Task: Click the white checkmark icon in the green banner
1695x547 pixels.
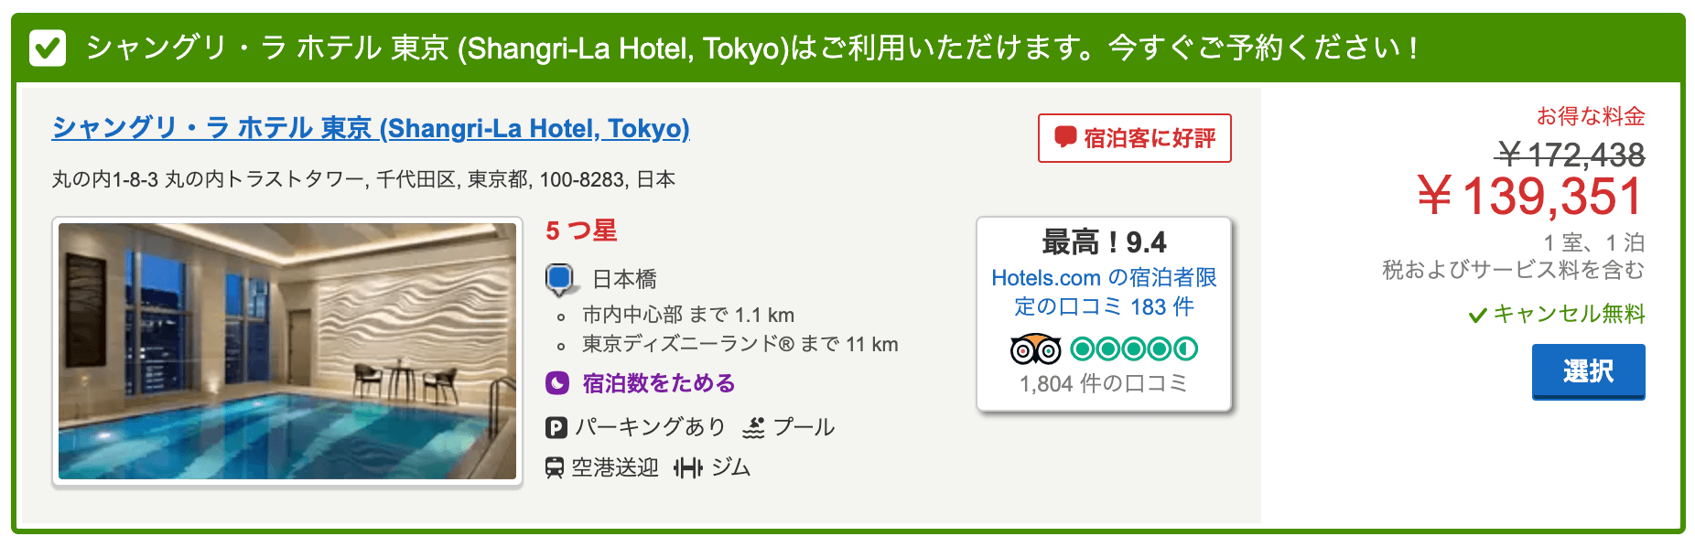Action: click(48, 48)
